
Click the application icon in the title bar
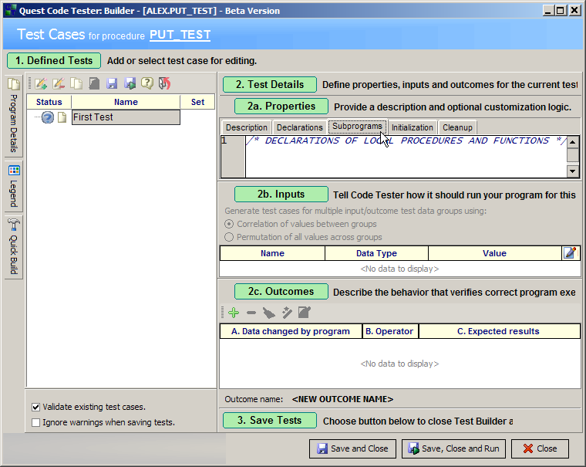[10, 10]
